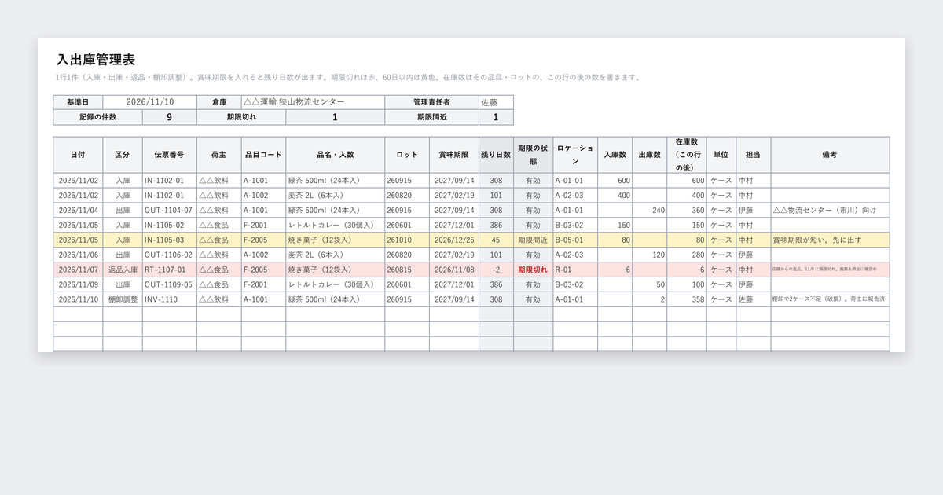
Task: Click the red 期限切れ status in RT-1107-01 row
Action: click(x=533, y=270)
